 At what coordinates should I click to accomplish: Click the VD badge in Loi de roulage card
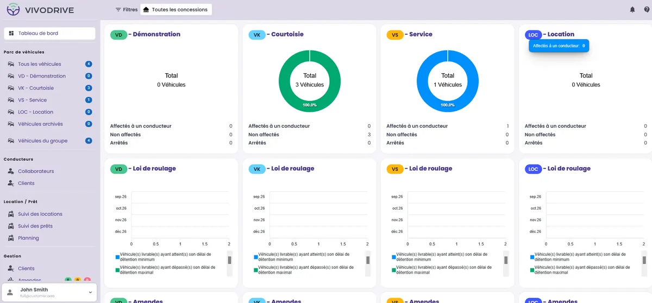[118, 169]
